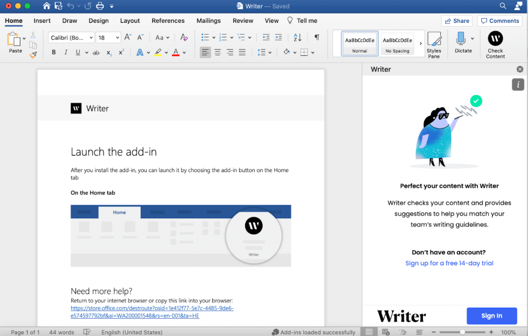Viewport: 528px width, 336px height.
Task: Copy selection with Copy icon
Action: pyautogui.click(x=33, y=45)
